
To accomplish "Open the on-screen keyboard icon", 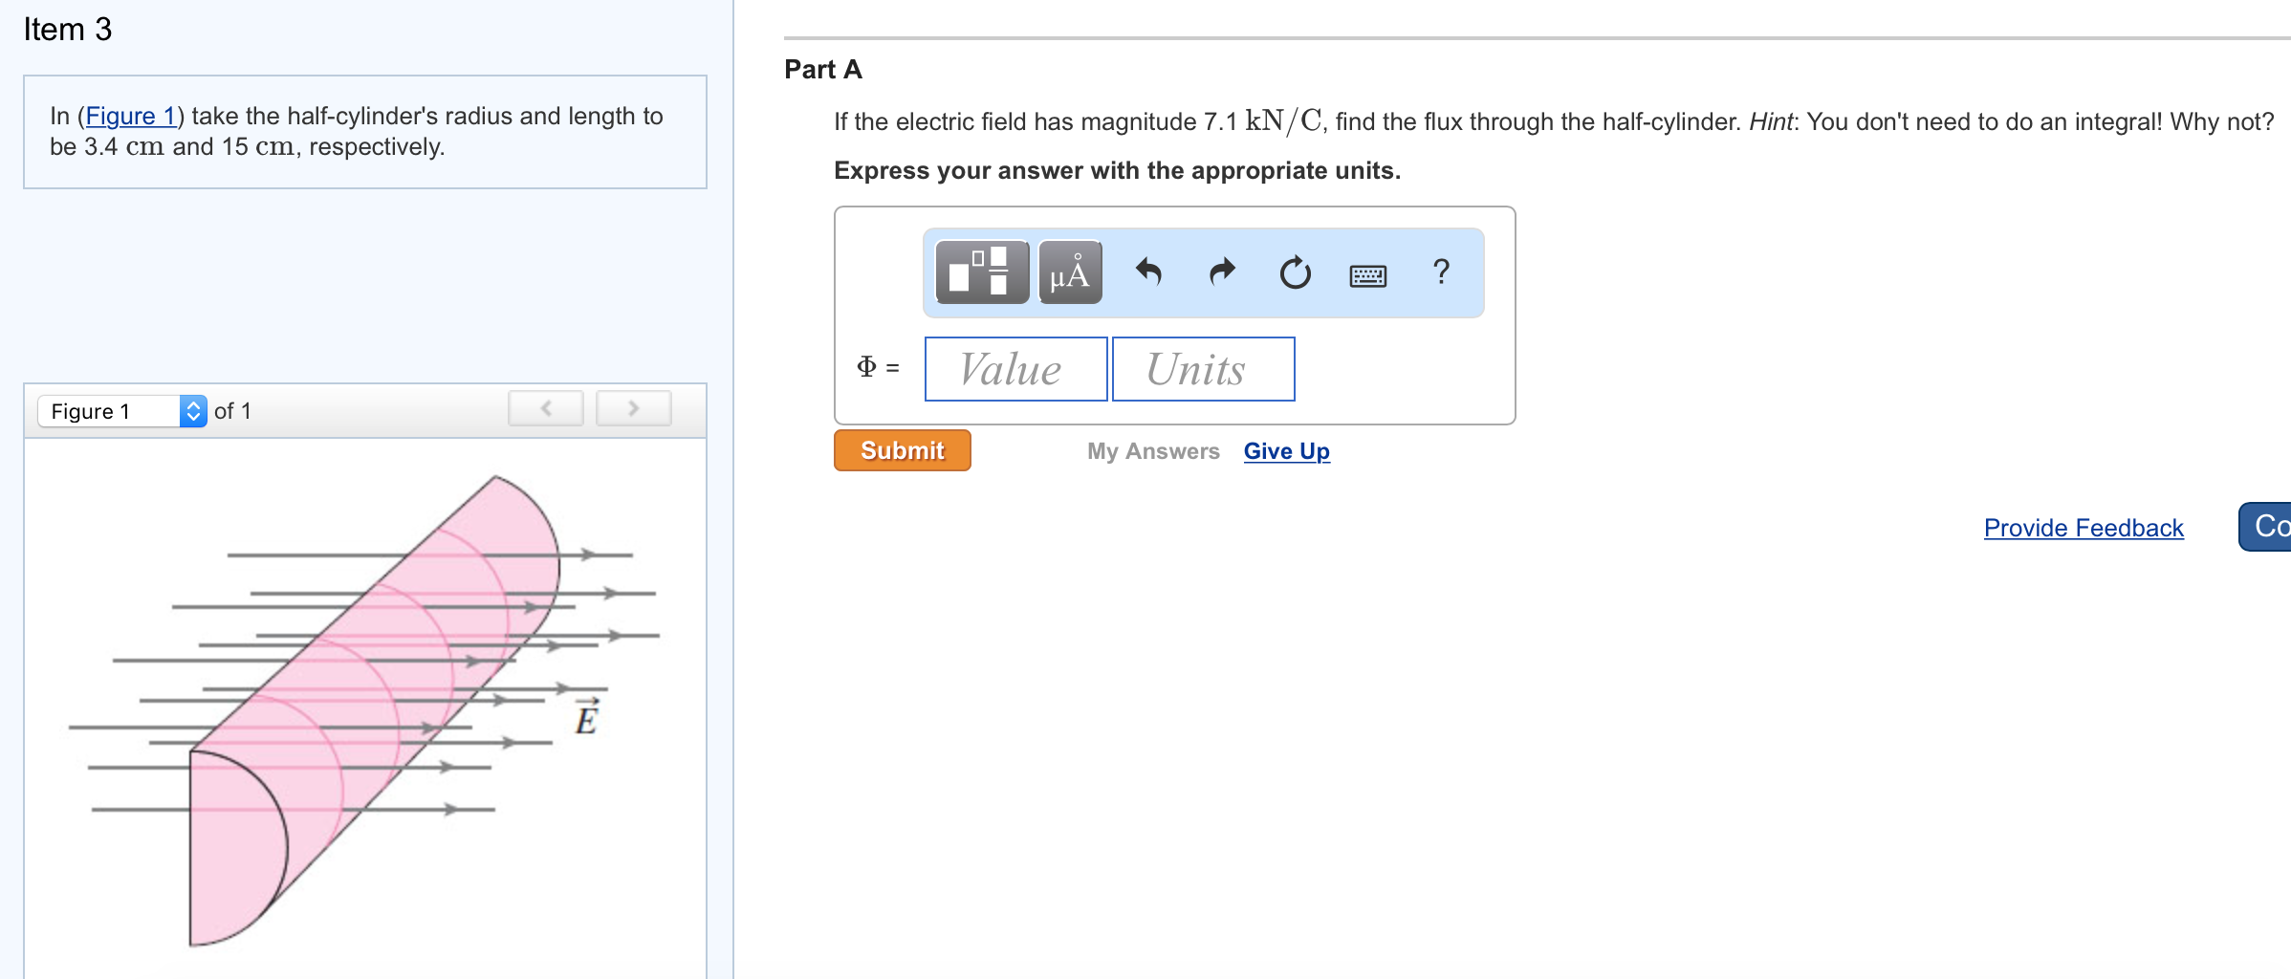I will pyautogui.click(x=1366, y=274).
